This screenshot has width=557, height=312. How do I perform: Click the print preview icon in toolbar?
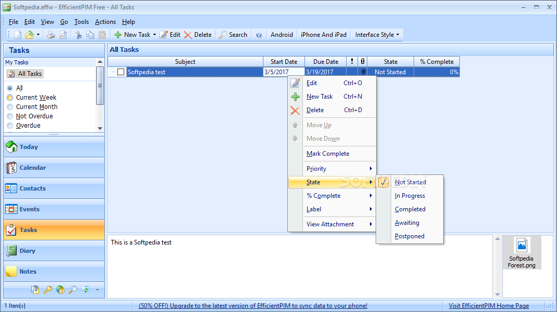pyautogui.click(x=63, y=35)
